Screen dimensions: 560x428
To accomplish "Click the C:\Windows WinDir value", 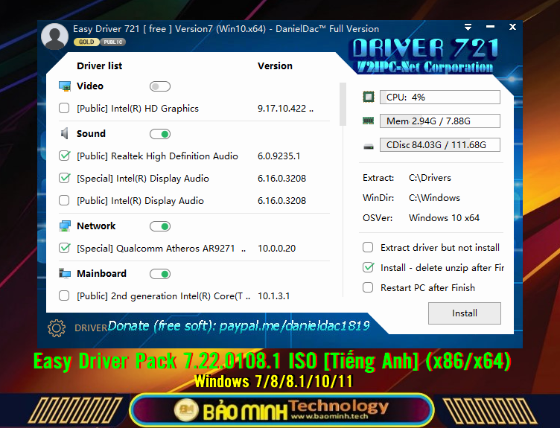I will 434,198.
